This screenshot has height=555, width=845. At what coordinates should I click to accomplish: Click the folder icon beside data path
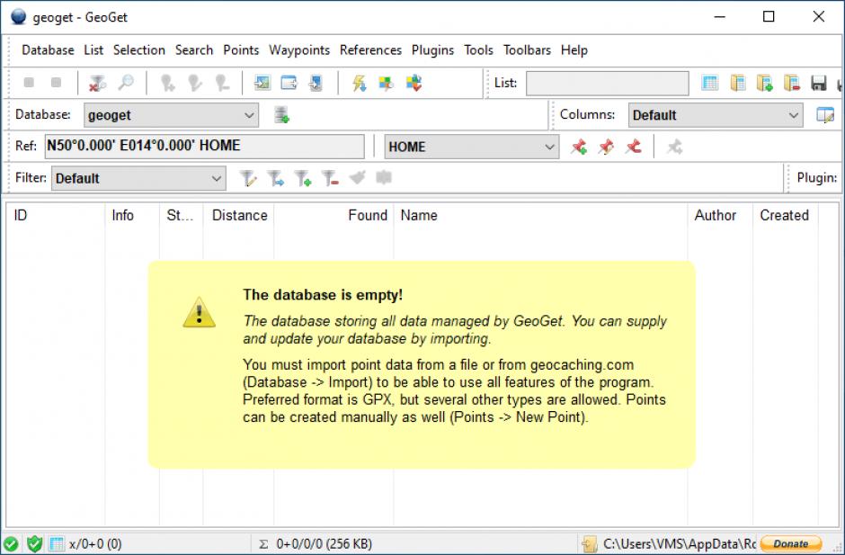pos(589,543)
